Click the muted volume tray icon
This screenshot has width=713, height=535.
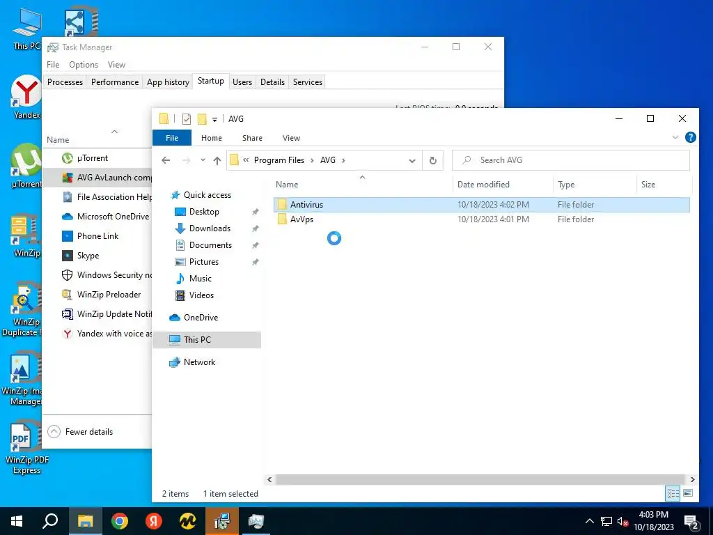622,522
